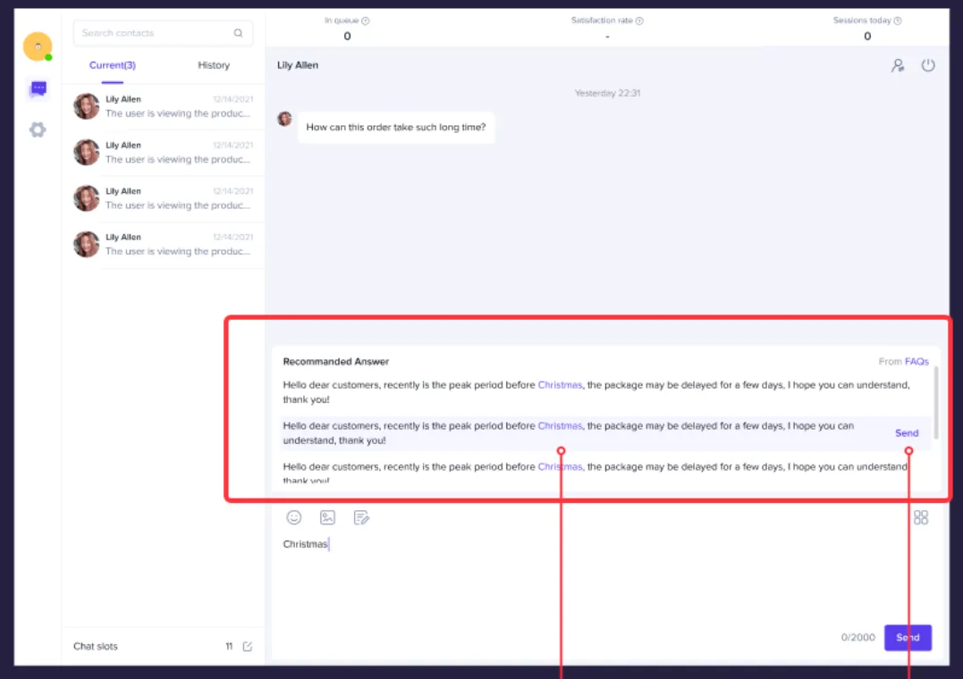Screen dimensions: 963x679
Task: Open the quick reply notes icon
Action: 361,517
